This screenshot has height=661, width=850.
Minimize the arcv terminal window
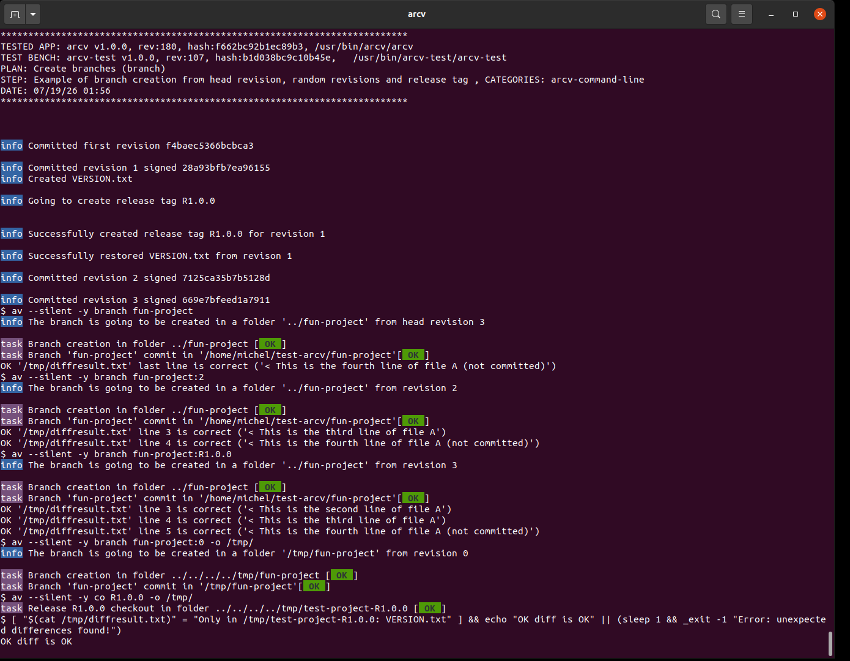[x=771, y=14]
